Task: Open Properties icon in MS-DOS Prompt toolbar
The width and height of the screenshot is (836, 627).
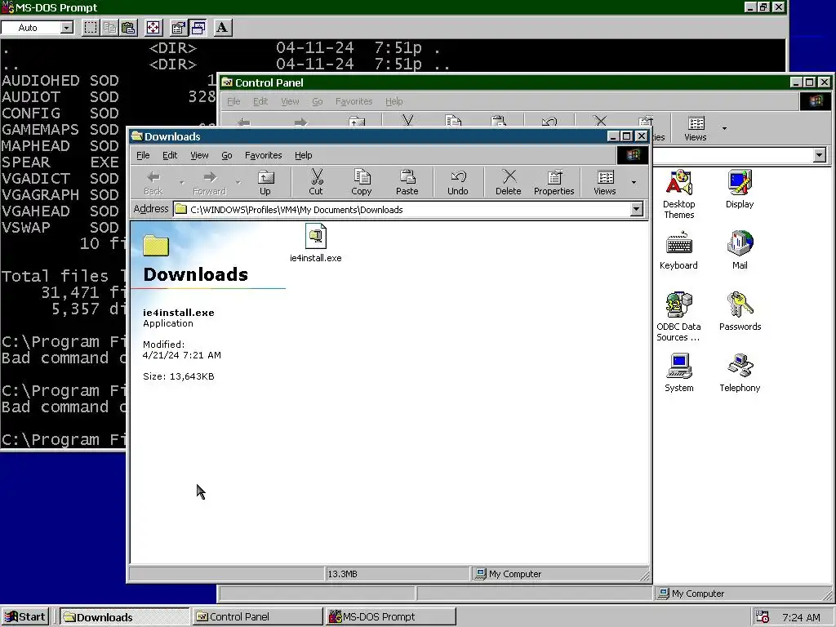Action: 179,28
